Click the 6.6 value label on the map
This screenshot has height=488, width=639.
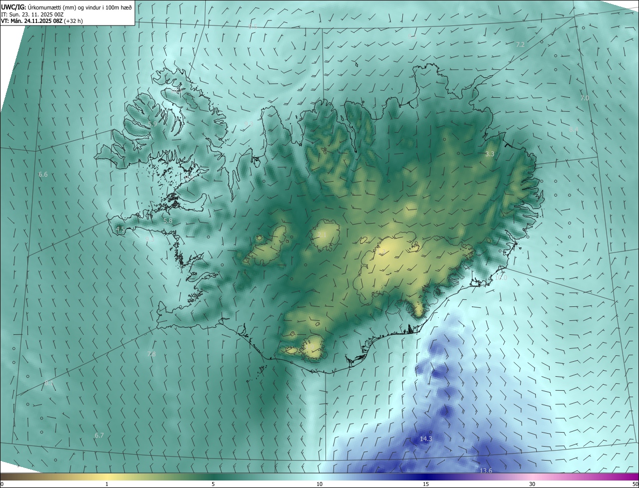(x=43, y=175)
